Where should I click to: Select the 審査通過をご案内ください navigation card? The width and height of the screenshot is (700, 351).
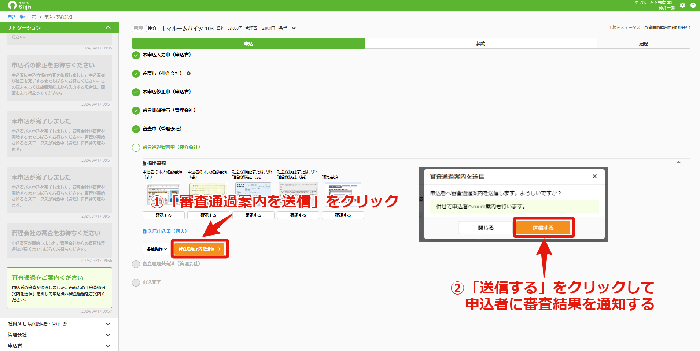[x=59, y=288]
